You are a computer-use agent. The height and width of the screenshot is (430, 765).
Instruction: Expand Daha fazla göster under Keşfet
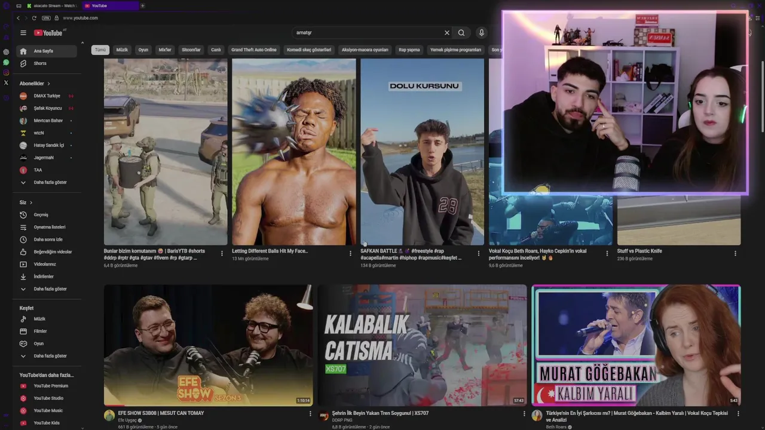[45, 356]
